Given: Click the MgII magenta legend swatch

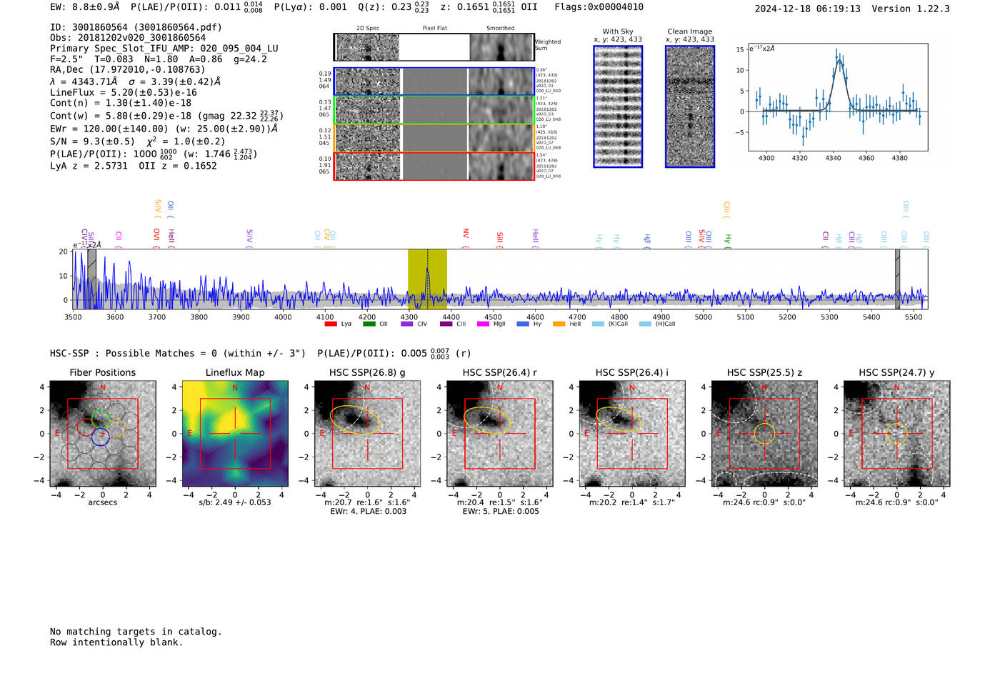Looking at the screenshot, I should (x=483, y=324).
